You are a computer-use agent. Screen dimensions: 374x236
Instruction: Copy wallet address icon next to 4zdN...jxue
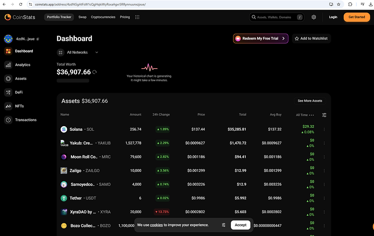(x=38, y=39)
